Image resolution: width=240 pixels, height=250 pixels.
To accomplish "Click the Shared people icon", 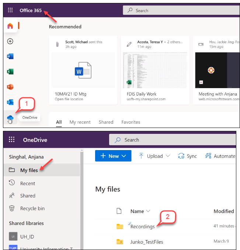I will 12,195.
